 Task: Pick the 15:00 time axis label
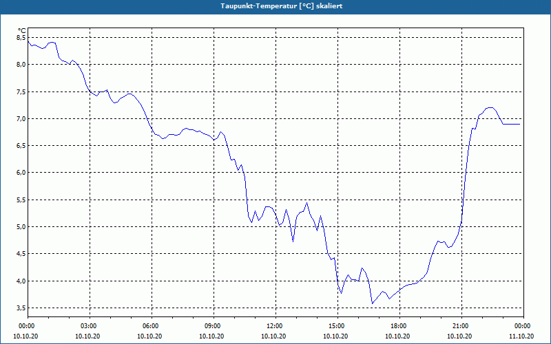tap(335, 326)
